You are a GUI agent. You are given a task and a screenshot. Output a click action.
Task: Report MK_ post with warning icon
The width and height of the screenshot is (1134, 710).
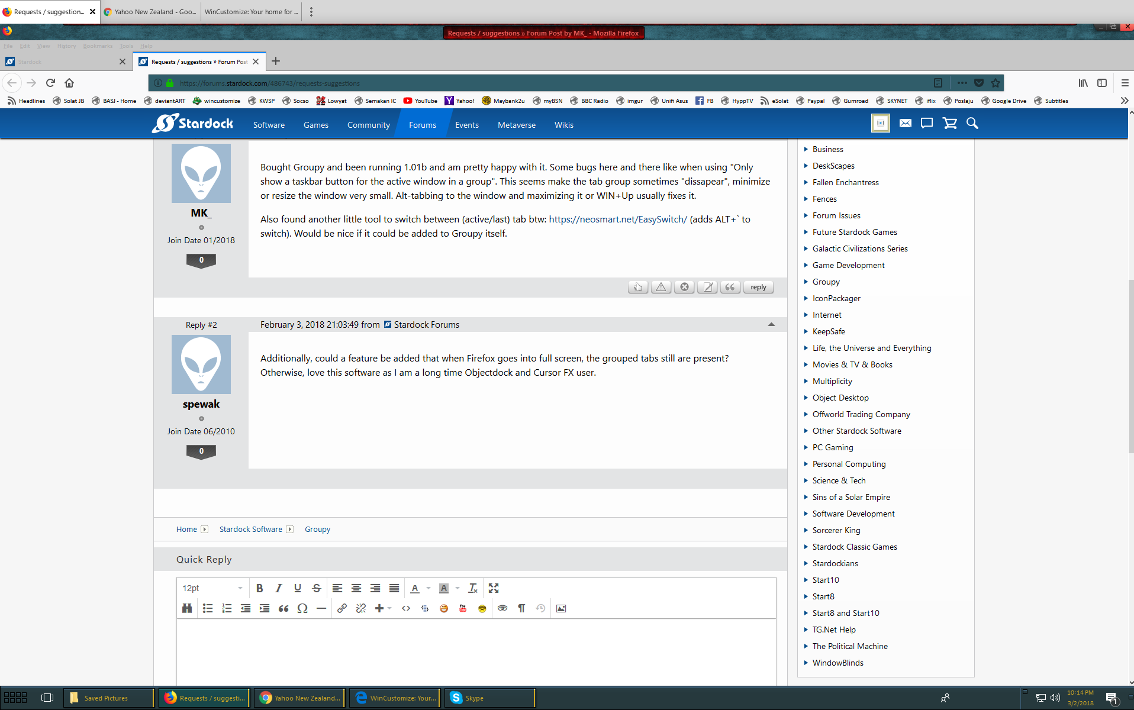[x=661, y=287]
